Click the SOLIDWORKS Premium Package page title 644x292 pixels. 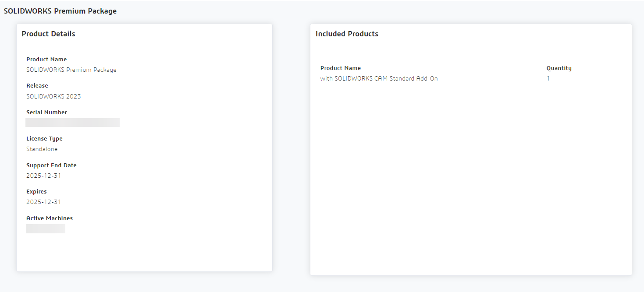click(x=60, y=11)
